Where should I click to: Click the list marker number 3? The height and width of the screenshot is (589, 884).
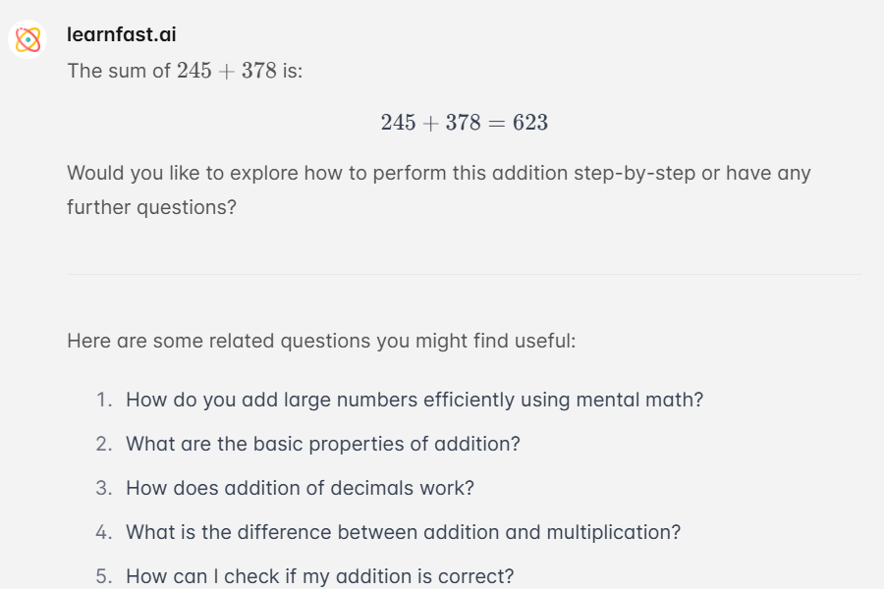pos(104,488)
